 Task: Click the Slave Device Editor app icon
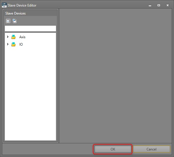pyautogui.click(x=4, y=5)
